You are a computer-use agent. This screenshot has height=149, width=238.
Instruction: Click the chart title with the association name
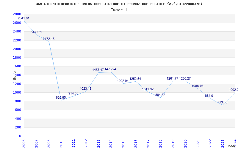point(119,4)
